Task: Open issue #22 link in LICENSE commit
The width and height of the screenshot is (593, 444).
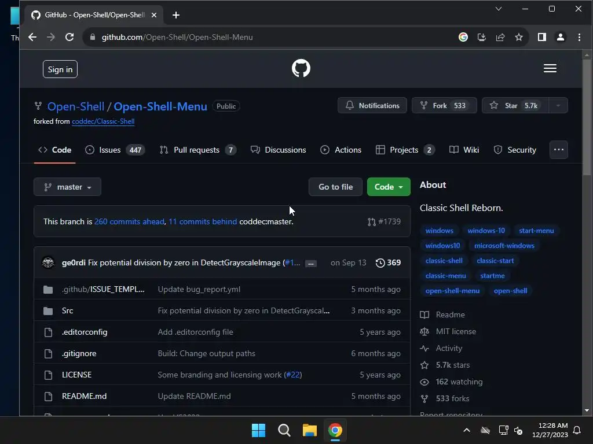Action: (x=293, y=375)
